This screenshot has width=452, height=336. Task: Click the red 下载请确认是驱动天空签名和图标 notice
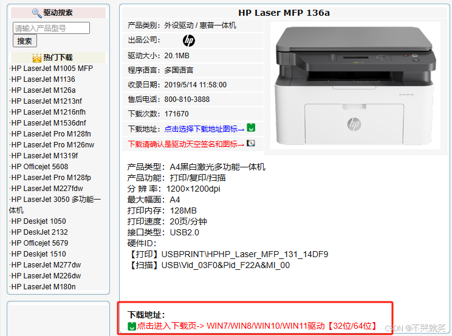pyautogui.click(x=186, y=144)
